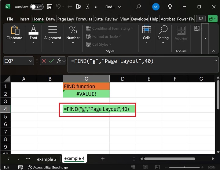The width and height of the screenshot is (220, 170).
Task: Toggle the AutoSave switch
Action: pos(37,7)
